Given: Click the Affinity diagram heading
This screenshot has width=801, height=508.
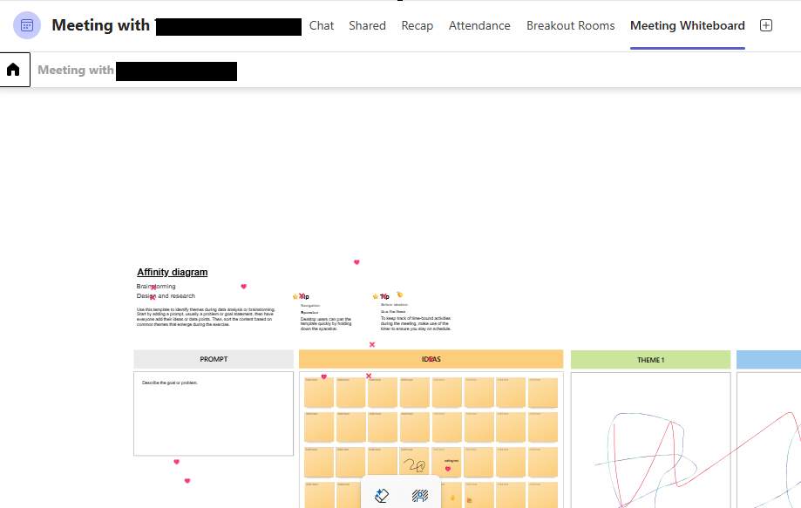Looking at the screenshot, I should [173, 272].
